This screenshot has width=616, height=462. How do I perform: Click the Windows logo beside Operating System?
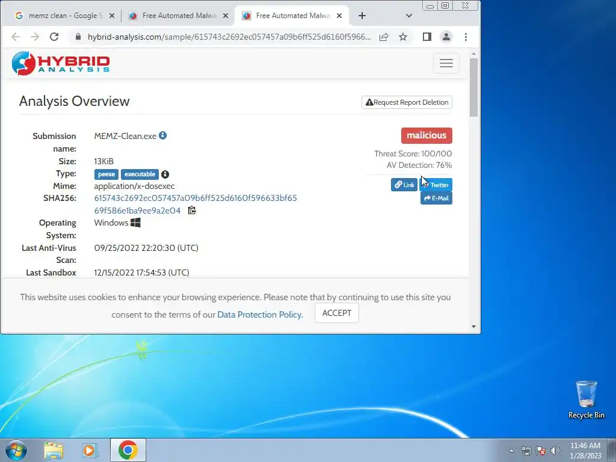tap(135, 223)
